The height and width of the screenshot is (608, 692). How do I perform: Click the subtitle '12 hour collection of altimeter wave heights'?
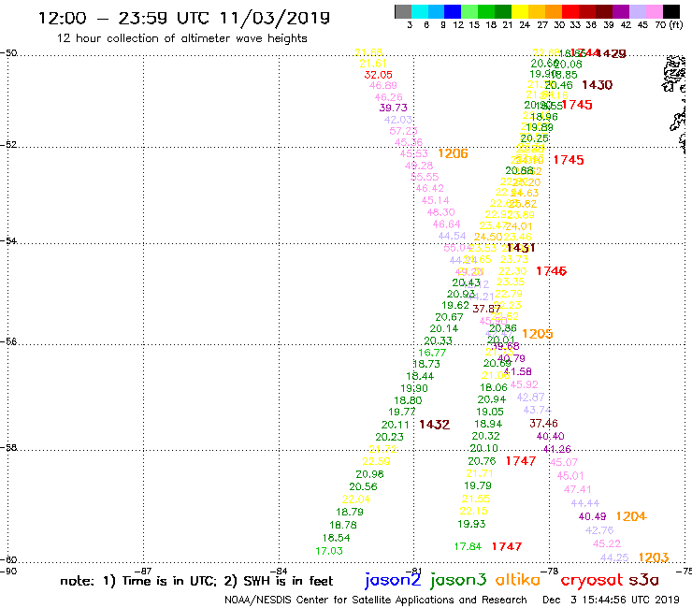pyautogui.click(x=181, y=38)
